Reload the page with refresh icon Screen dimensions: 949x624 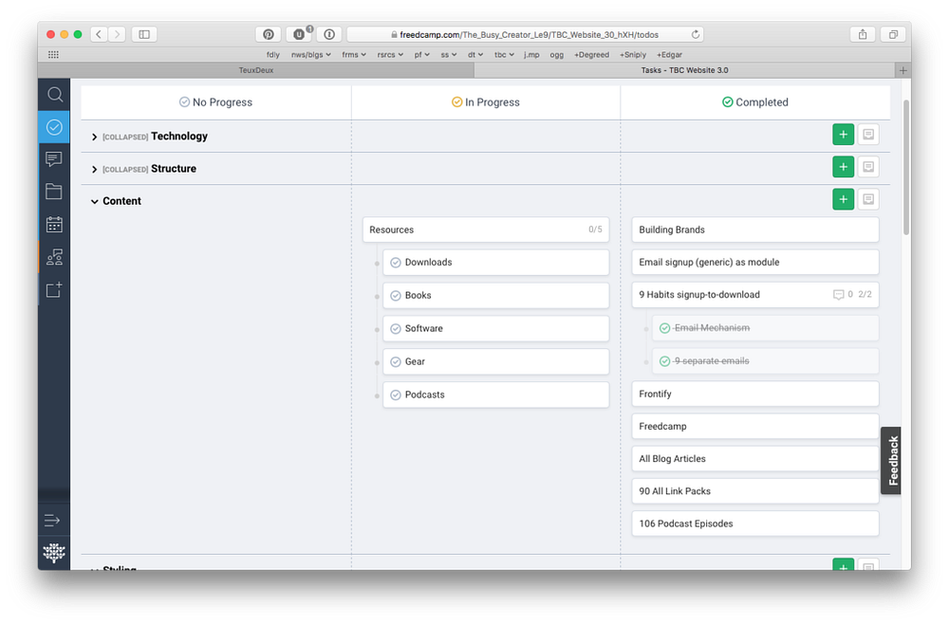click(x=696, y=34)
